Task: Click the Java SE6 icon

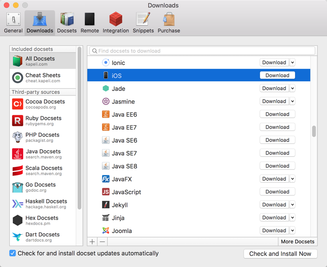Action: click(106, 140)
